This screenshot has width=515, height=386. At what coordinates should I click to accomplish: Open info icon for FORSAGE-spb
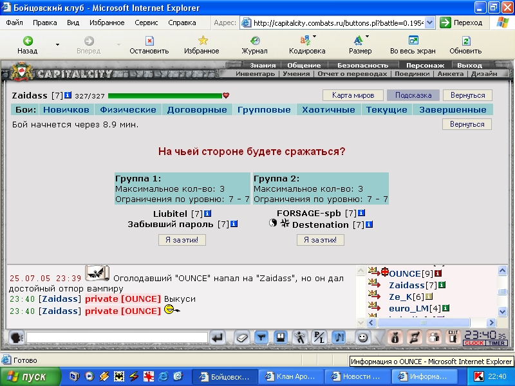(361, 213)
